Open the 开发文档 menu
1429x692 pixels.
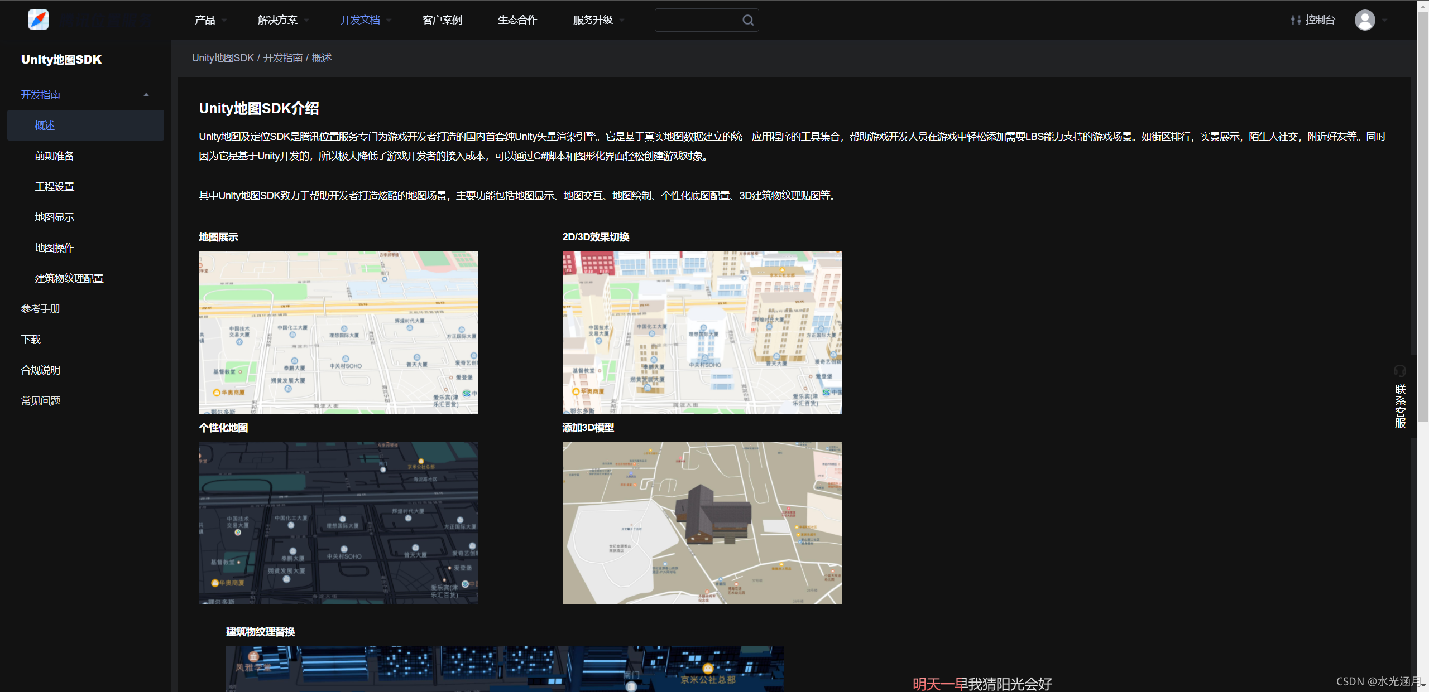360,20
